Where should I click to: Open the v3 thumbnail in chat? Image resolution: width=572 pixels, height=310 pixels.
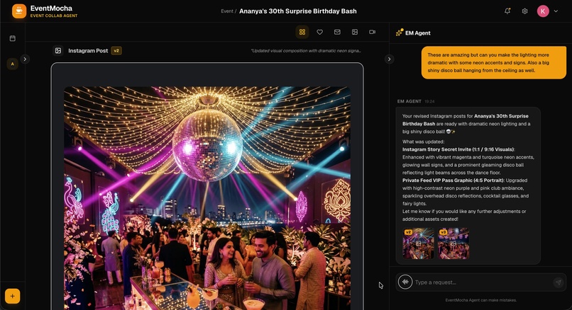click(453, 243)
